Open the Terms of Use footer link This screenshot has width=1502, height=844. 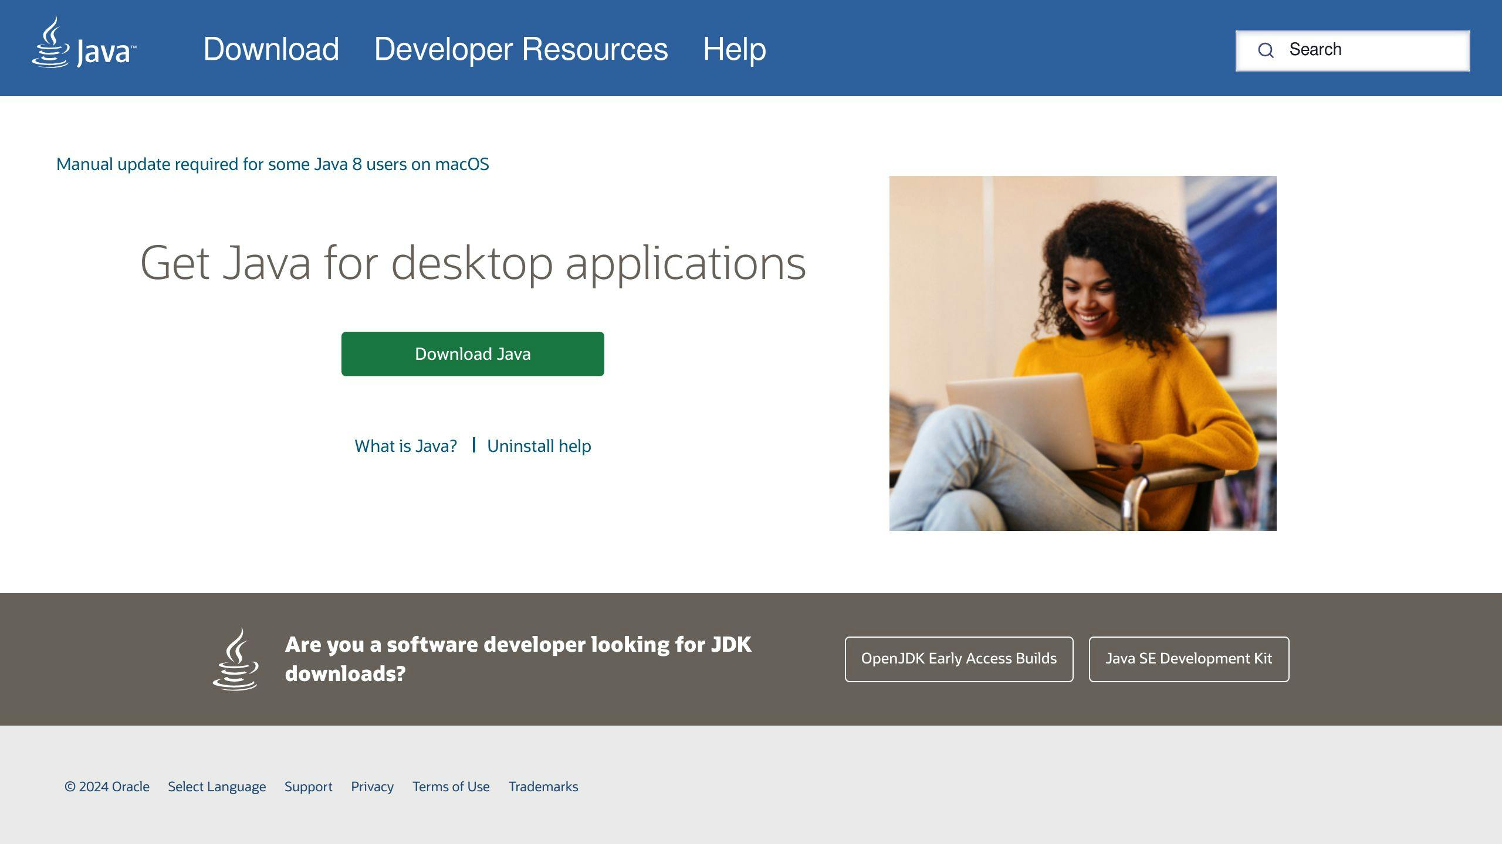[x=451, y=787]
